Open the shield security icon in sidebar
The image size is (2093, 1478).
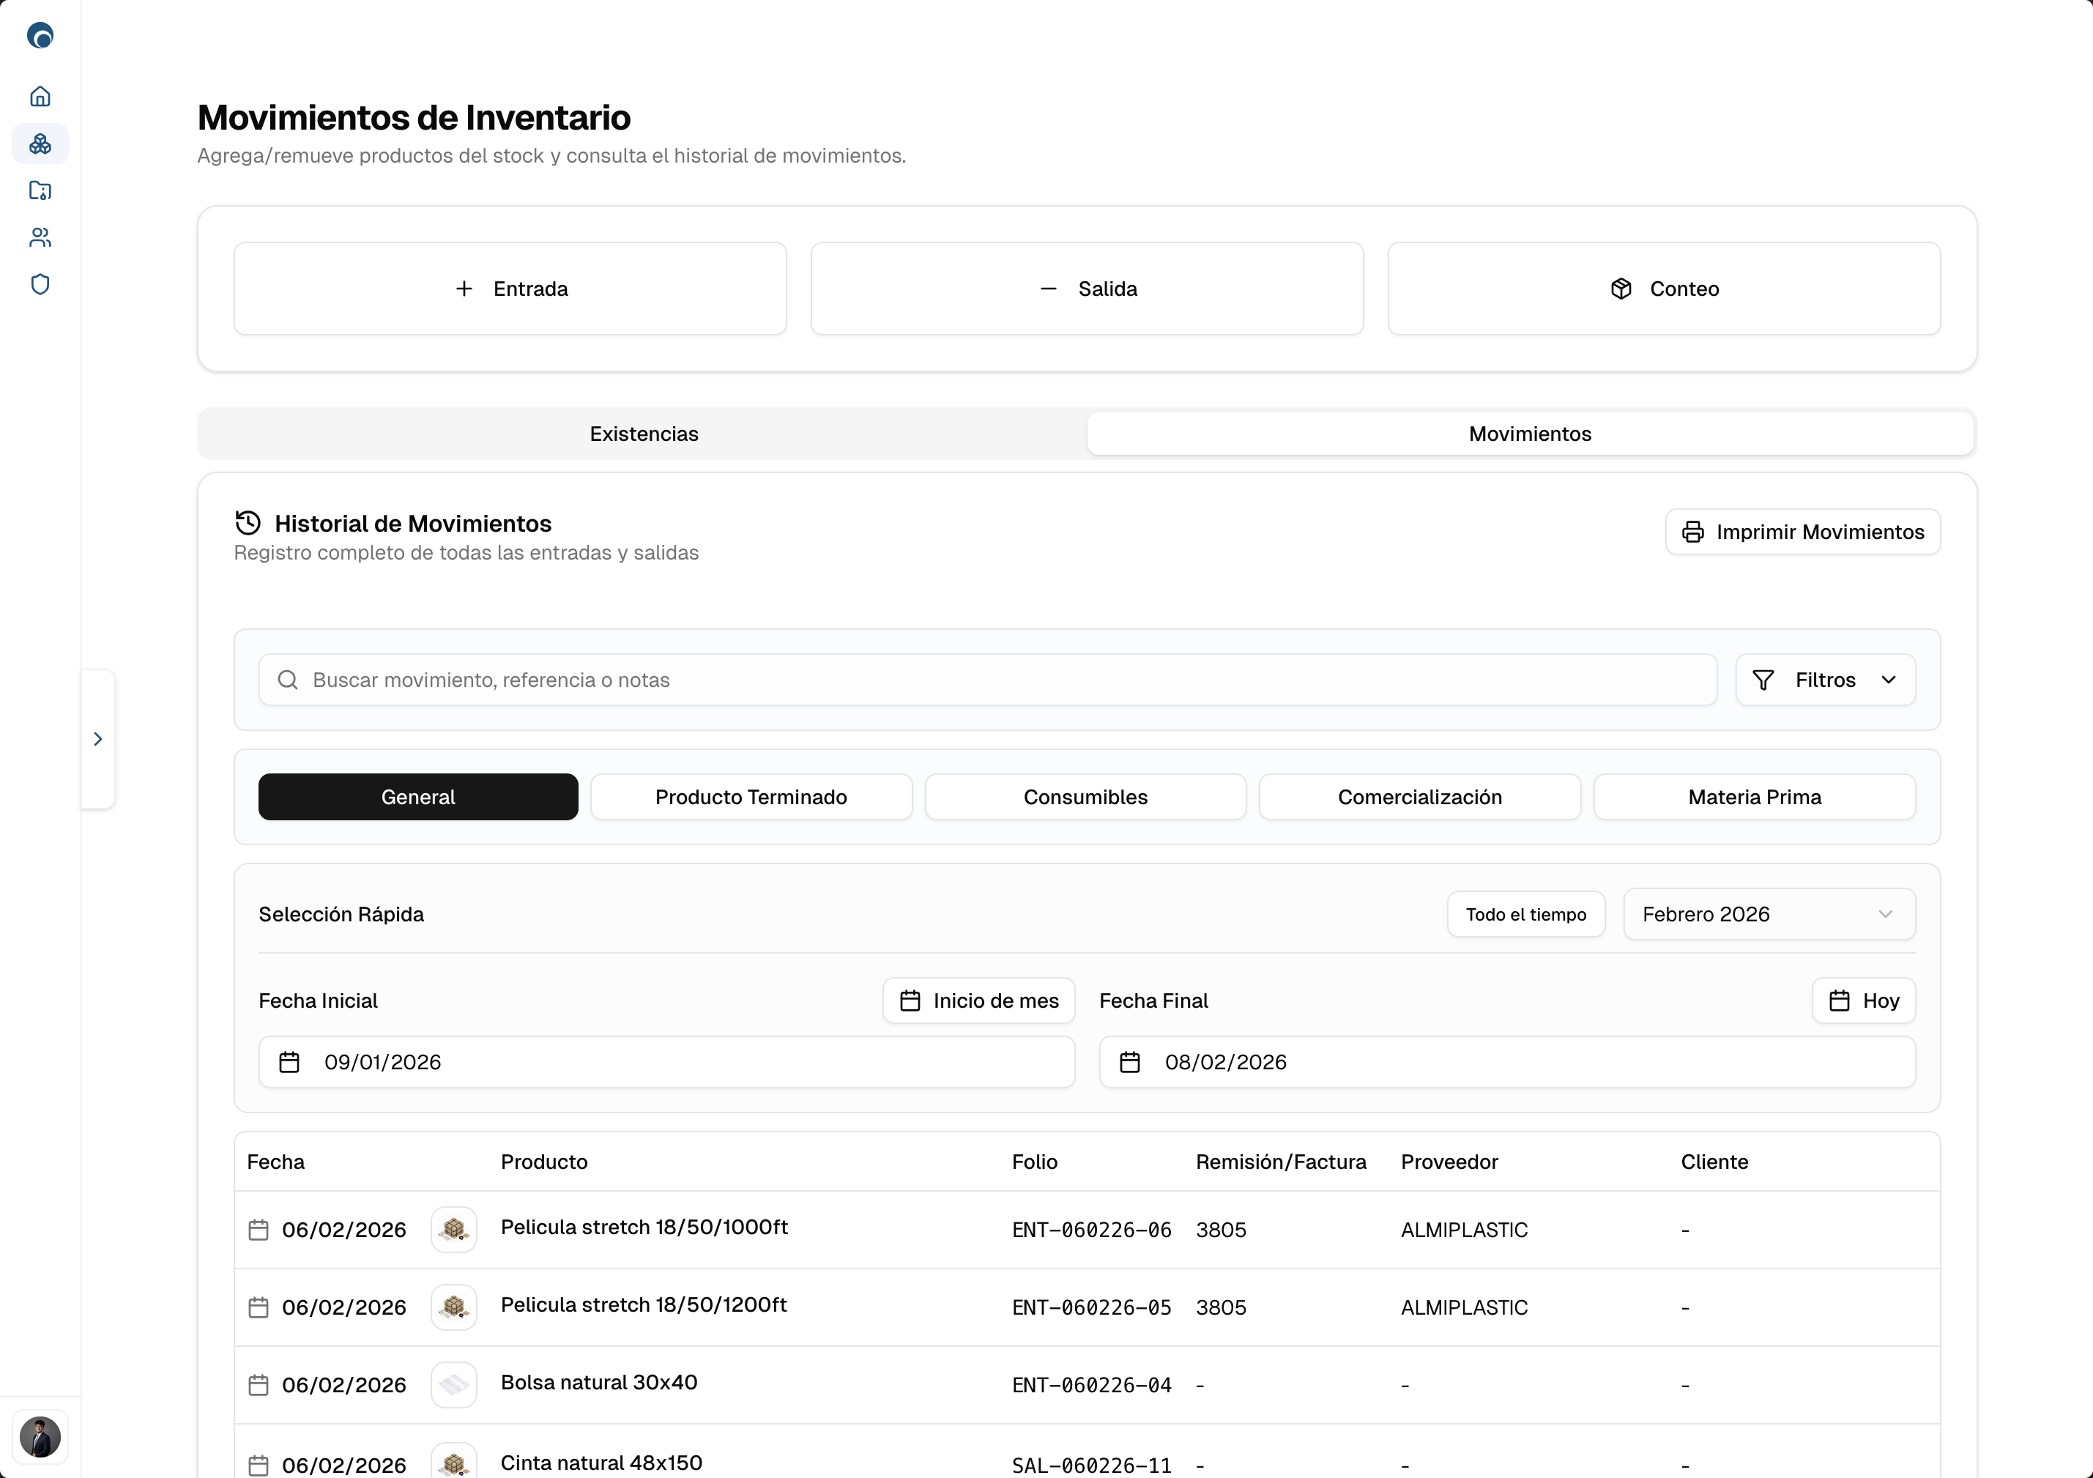[x=40, y=284]
